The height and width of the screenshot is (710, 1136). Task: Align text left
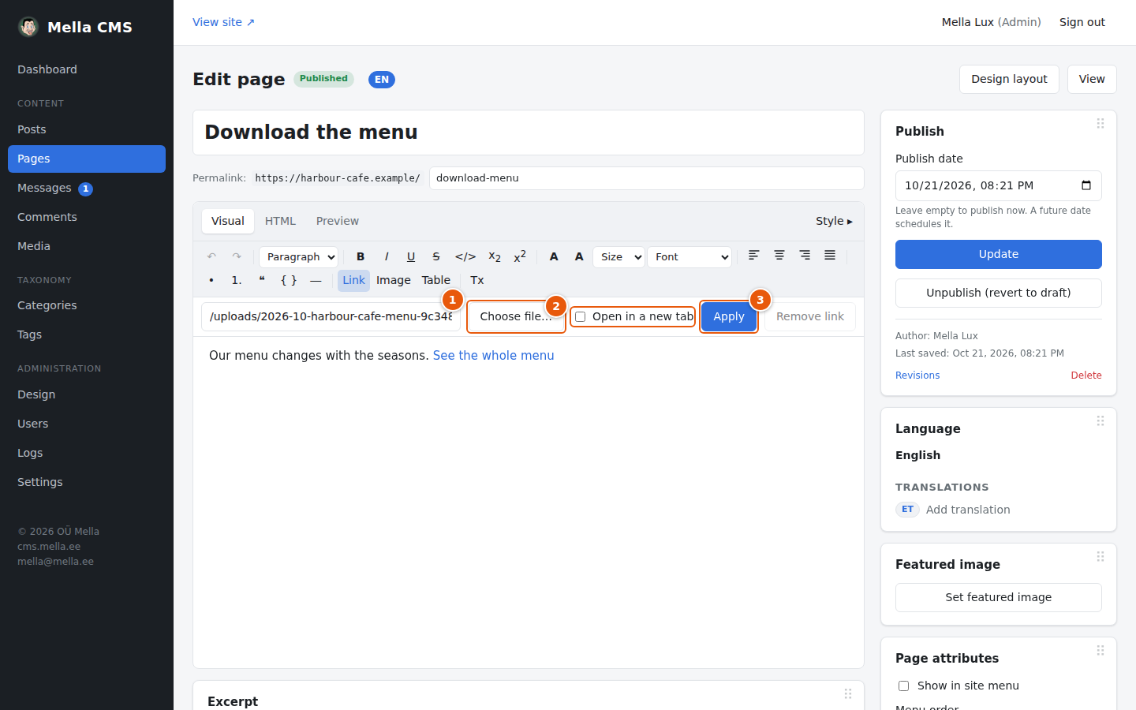point(754,256)
